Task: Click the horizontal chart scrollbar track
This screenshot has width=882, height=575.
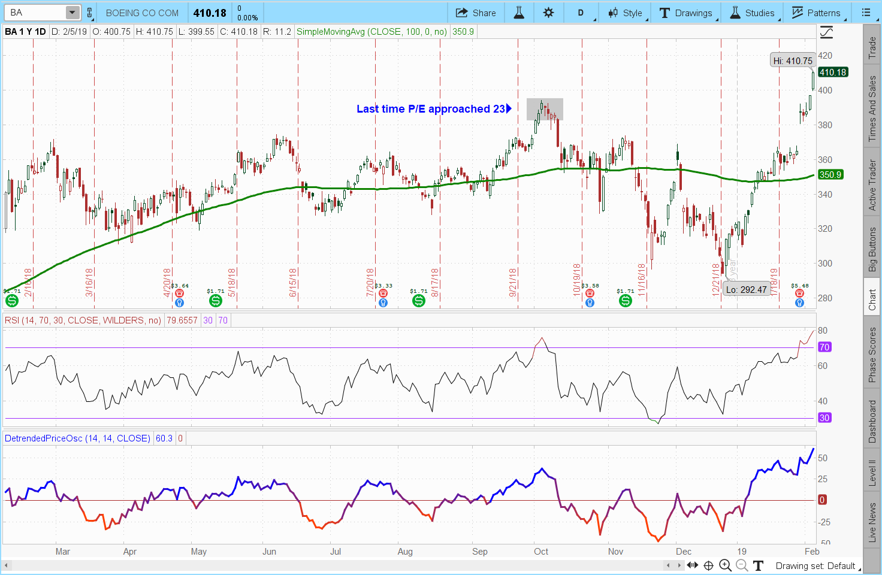Action: (336, 565)
